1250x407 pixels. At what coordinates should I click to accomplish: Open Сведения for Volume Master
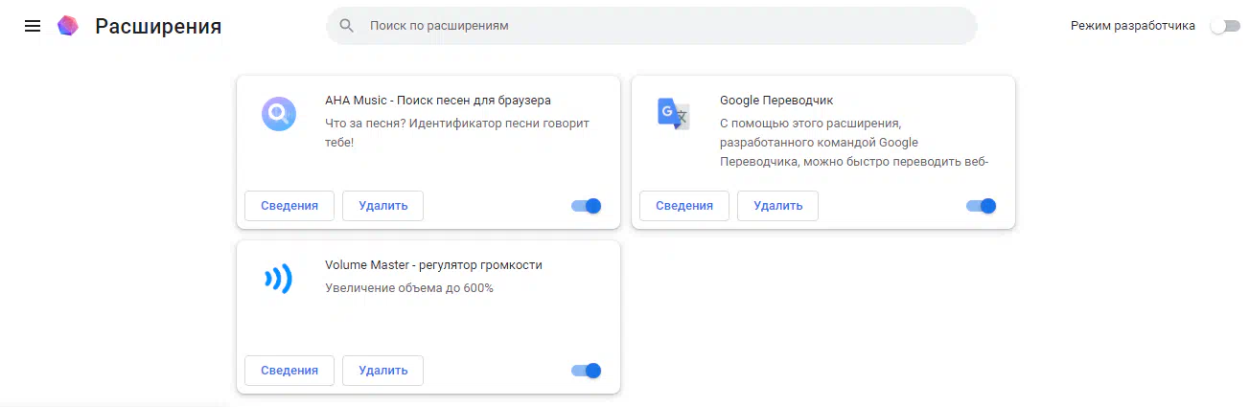pyautogui.click(x=289, y=371)
